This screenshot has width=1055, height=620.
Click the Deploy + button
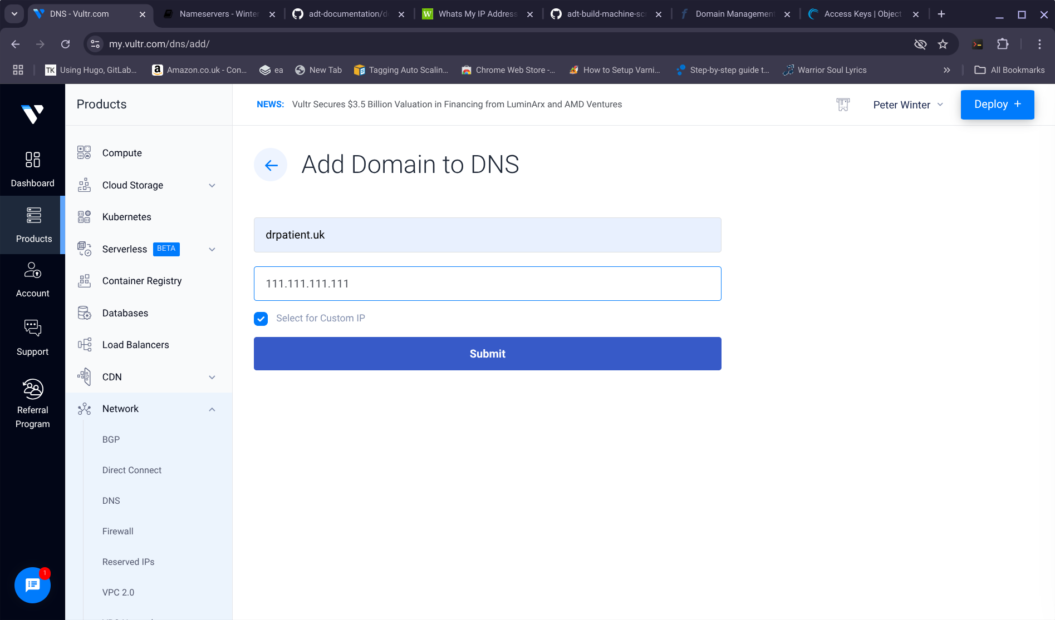tap(997, 105)
